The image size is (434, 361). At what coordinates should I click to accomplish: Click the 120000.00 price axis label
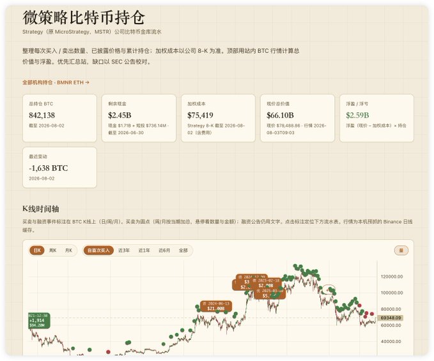click(x=392, y=276)
